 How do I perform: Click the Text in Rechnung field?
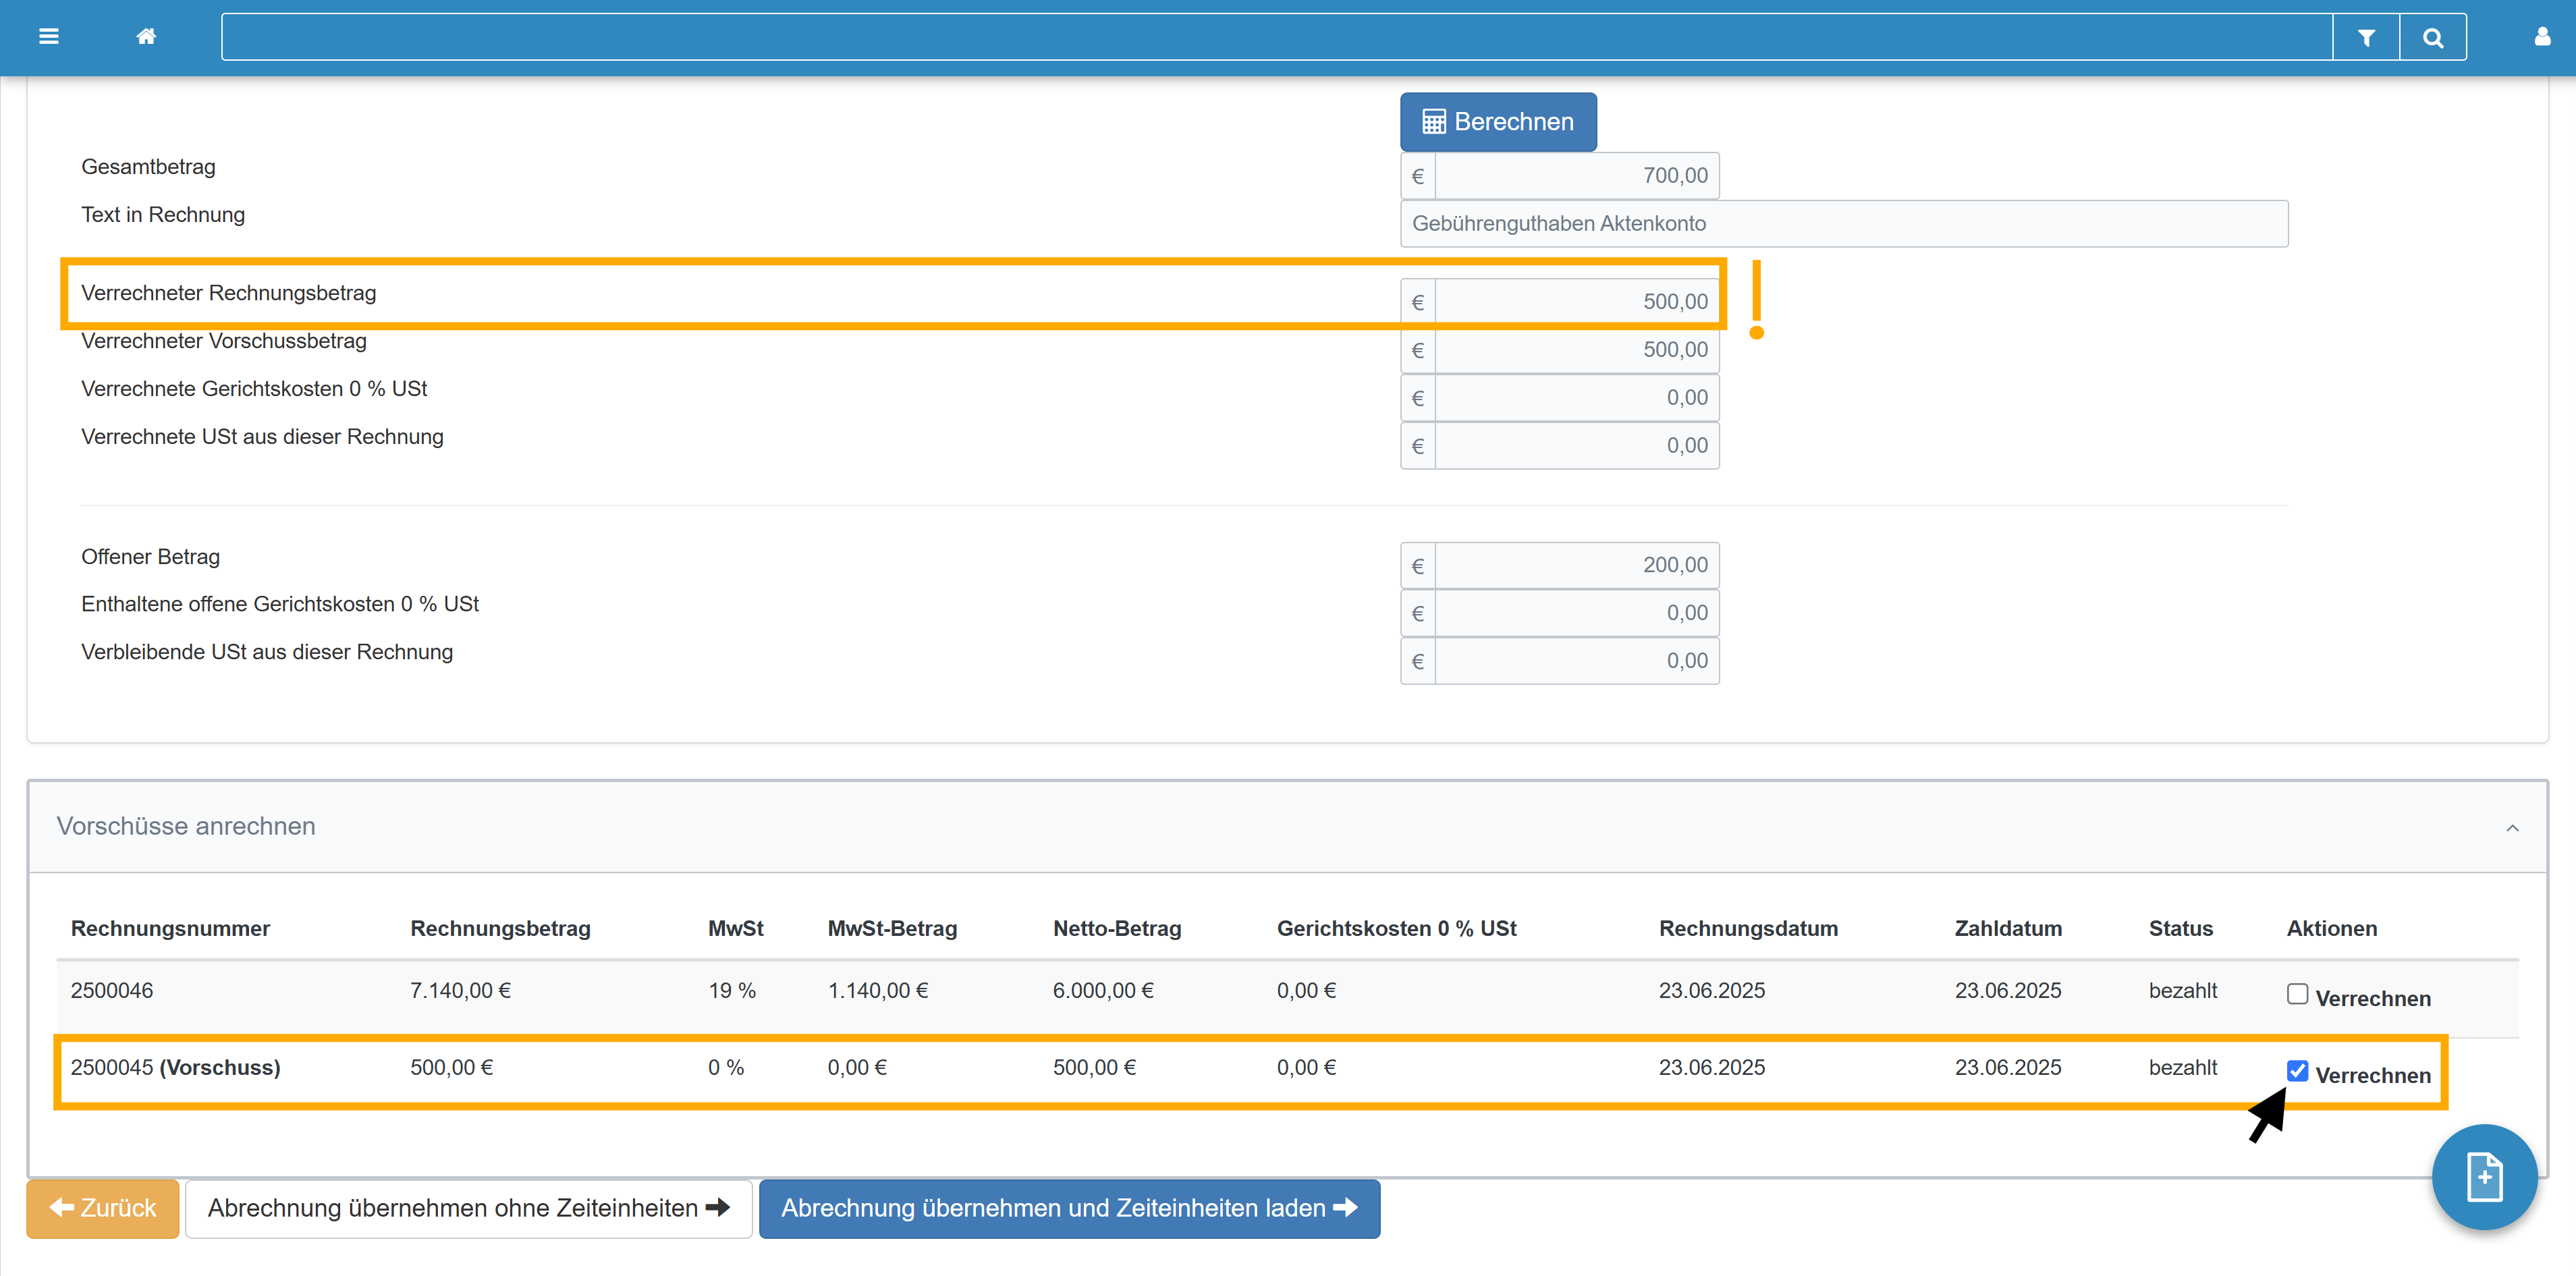click(1843, 223)
